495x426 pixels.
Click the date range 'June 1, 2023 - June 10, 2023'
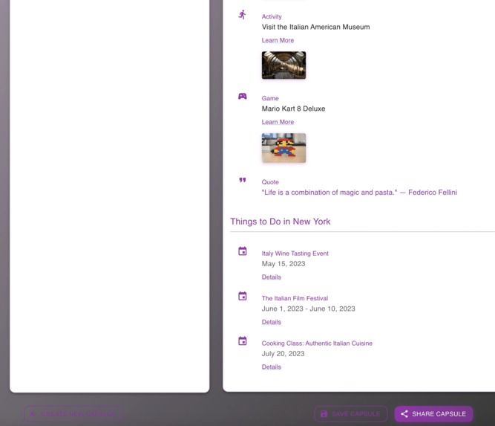pyautogui.click(x=308, y=309)
